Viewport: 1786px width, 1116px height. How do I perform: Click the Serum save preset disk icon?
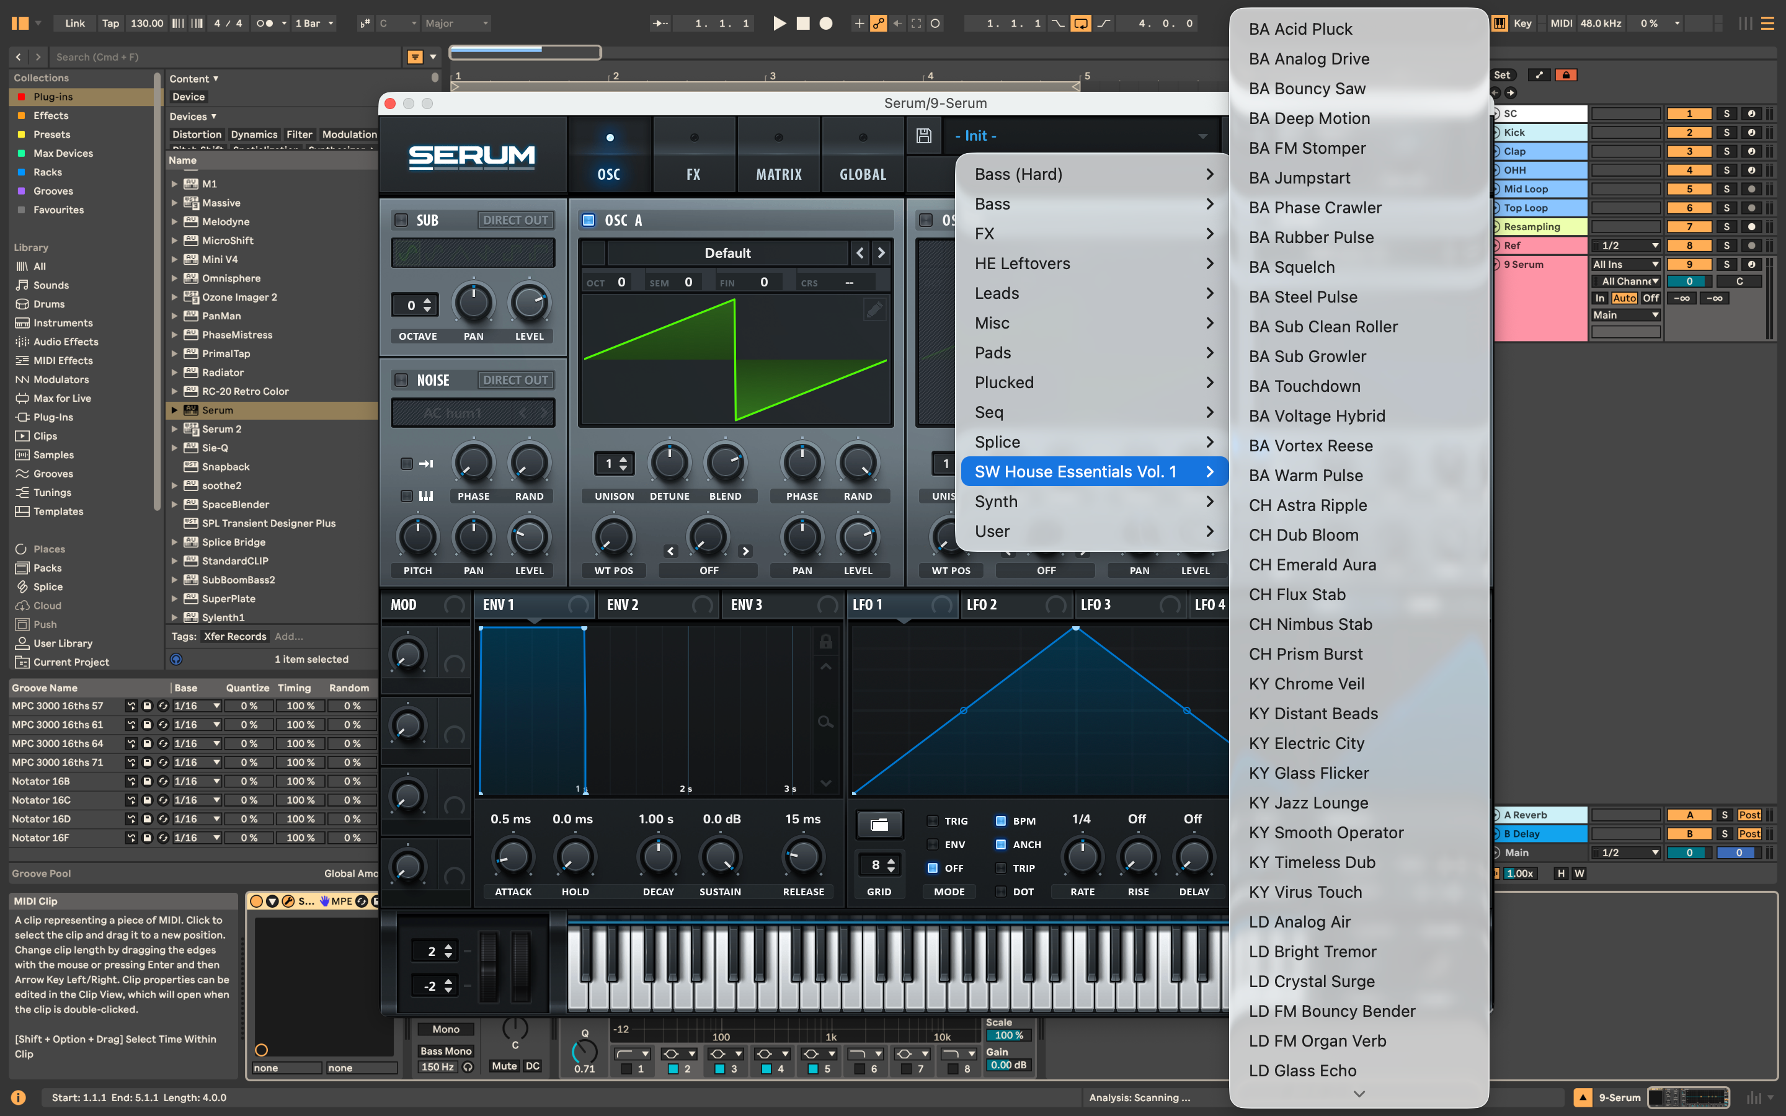pos(923,136)
